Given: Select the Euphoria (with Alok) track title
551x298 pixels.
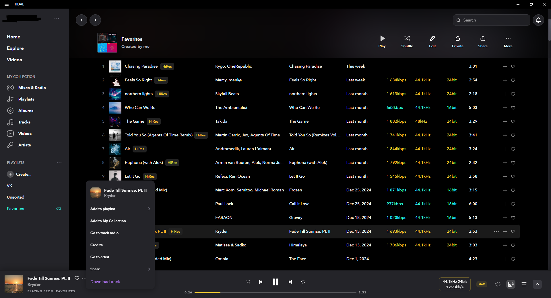Looking at the screenshot, I should 144,163.
